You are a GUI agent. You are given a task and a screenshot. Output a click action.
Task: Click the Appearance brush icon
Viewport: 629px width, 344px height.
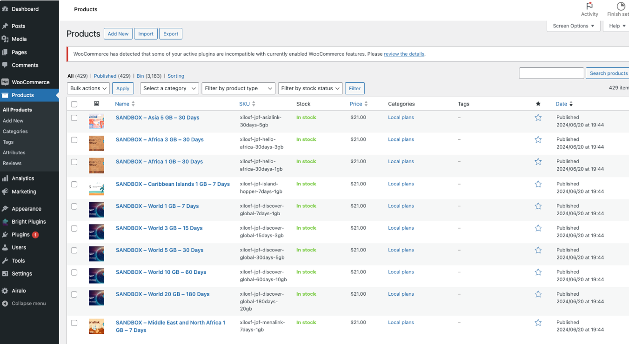coord(5,209)
